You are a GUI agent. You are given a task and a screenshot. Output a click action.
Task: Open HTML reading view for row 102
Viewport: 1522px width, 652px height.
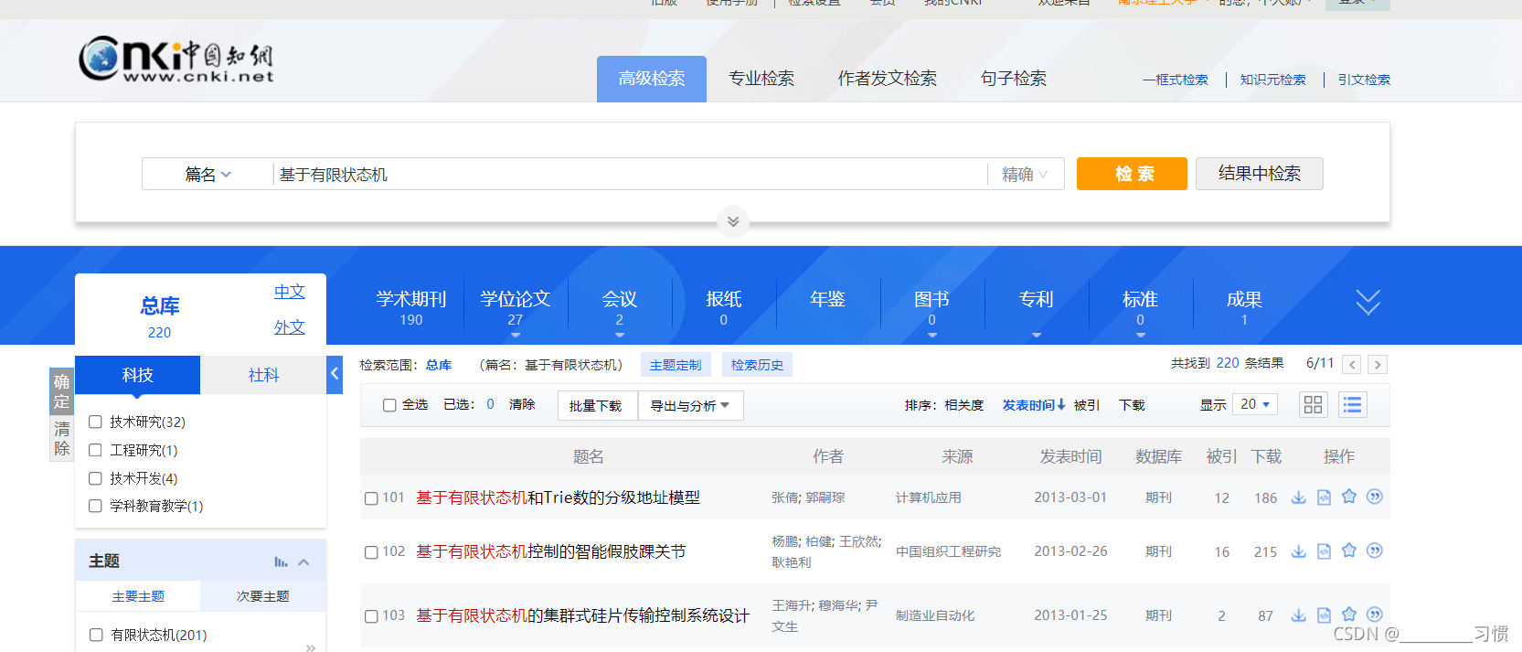click(x=1324, y=551)
